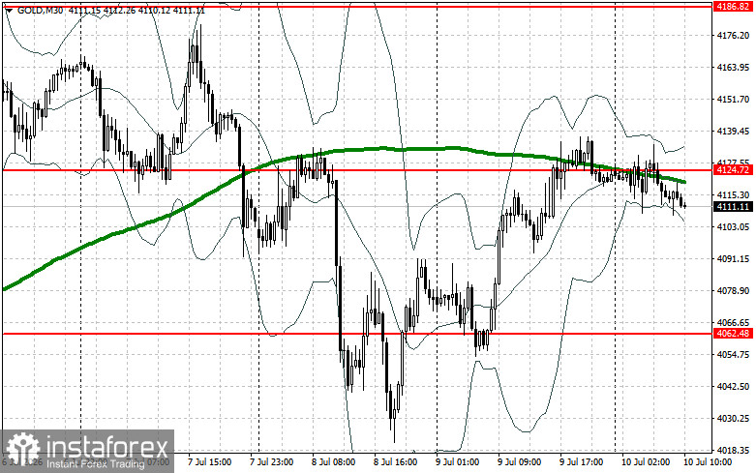This screenshot has height=473, width=756.
Task: Select the 8 Jul 08:00 time label
Action: pyautogui.click(x=333, y=462)
